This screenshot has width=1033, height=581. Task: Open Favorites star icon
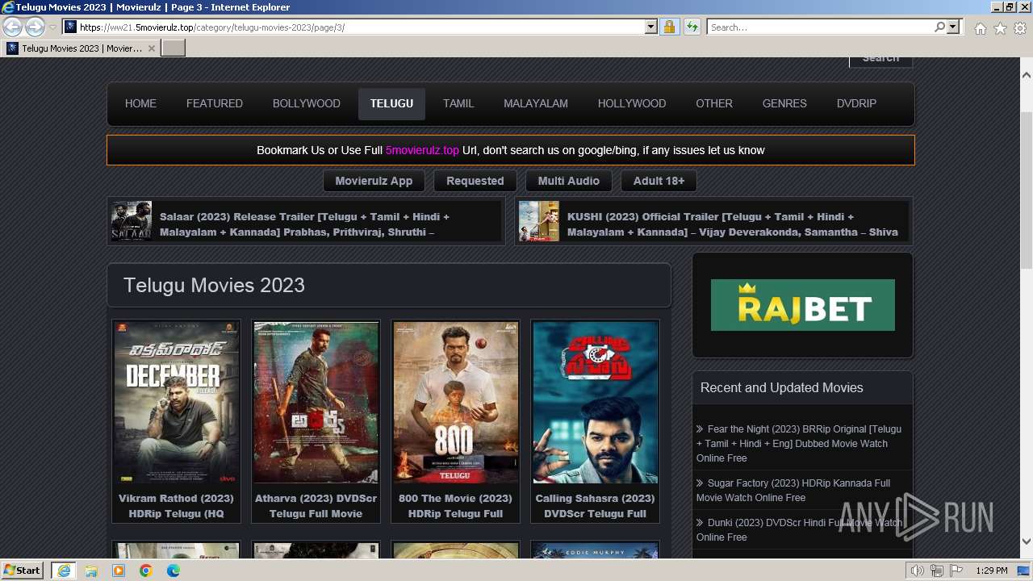pyautogui.click(x=1000, y=28)
